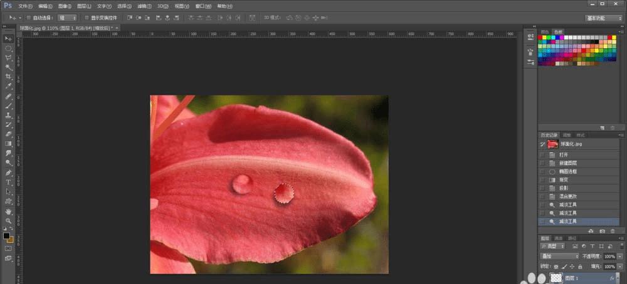Select the Zoom tool in the toolbox
Screen dimensions: 627x284
click(9, 221)
